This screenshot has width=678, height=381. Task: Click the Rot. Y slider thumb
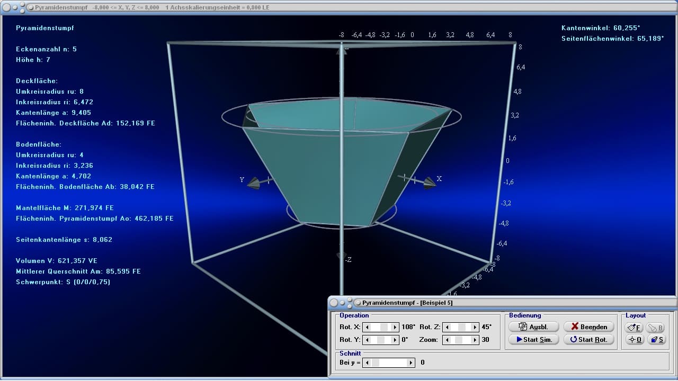pyautogui.click(x=381, y=340)
